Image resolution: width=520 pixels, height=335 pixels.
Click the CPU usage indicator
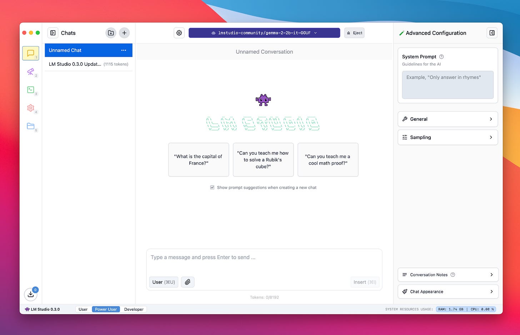tap(482, 309)
